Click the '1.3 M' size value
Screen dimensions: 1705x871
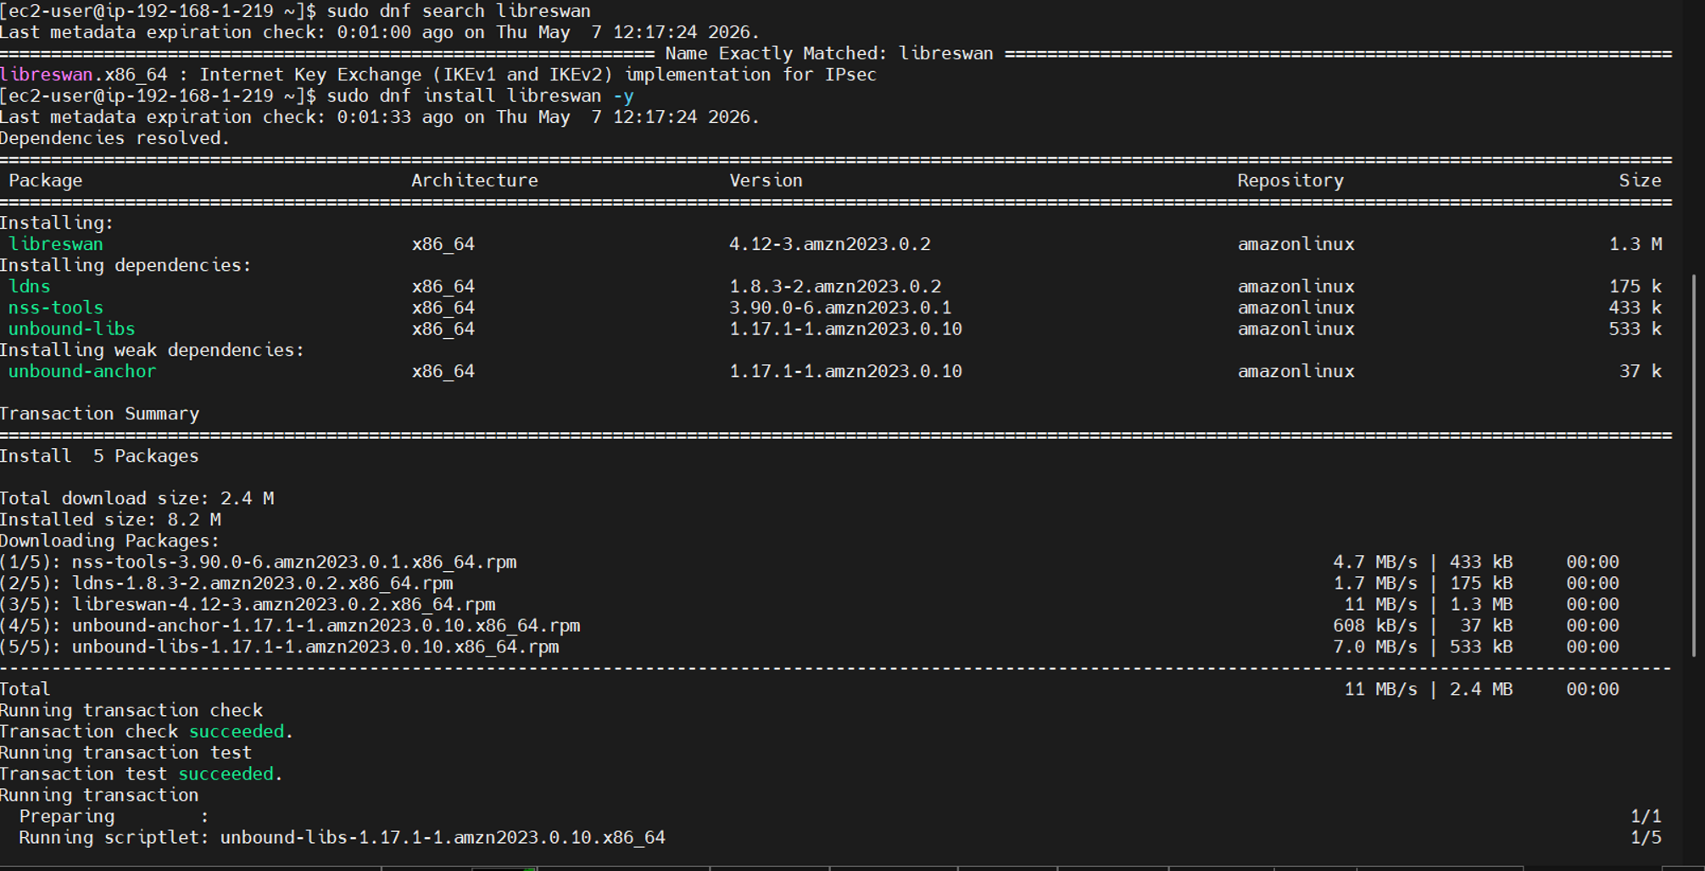click(1635, 244)
